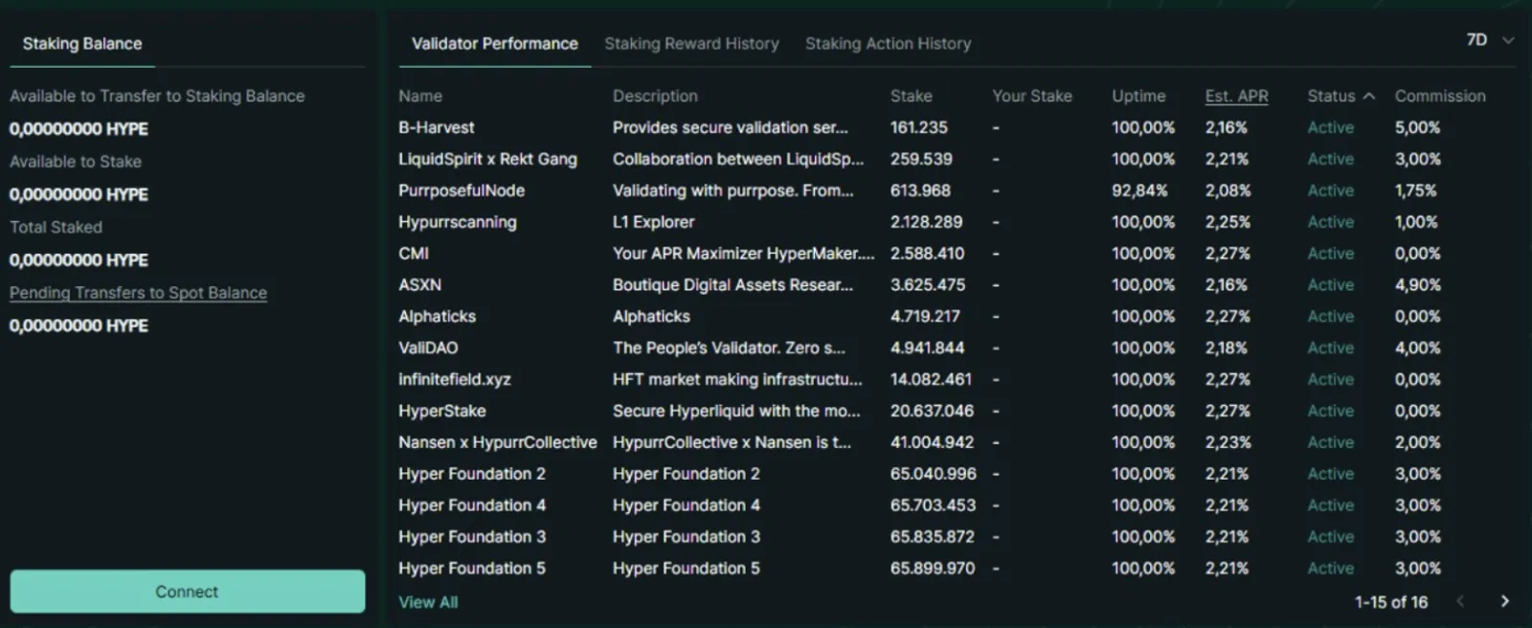Click the L1 Explorer description
The image size is (1532, 628).
pyautogui.click(x=654, y=222)
